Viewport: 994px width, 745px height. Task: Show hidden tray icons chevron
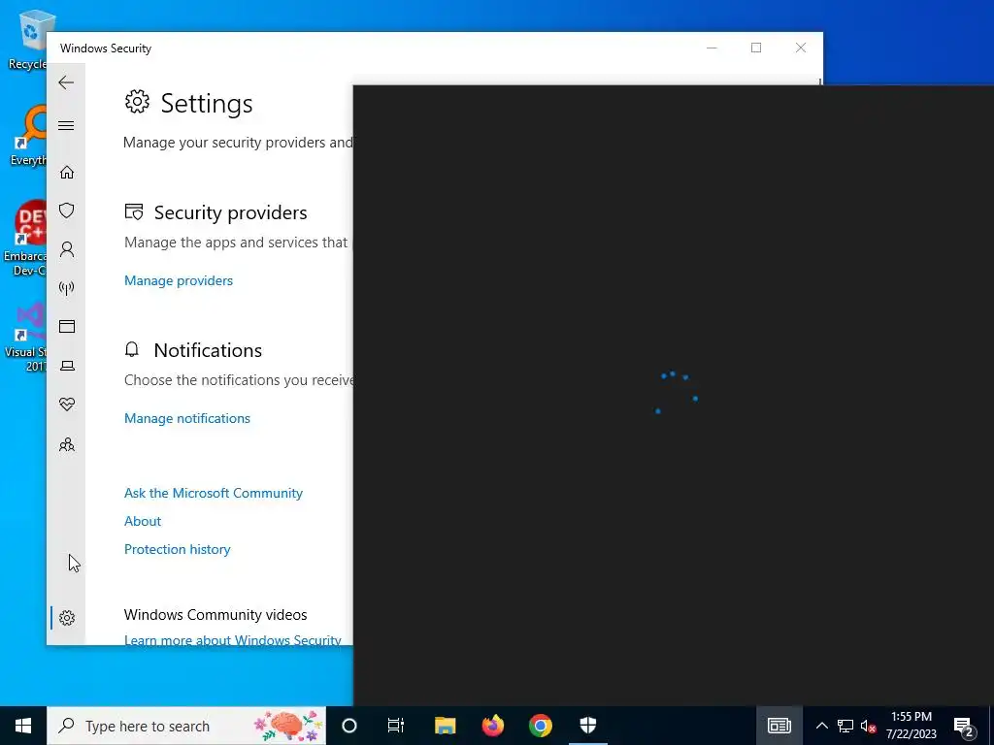coord(821,726)
